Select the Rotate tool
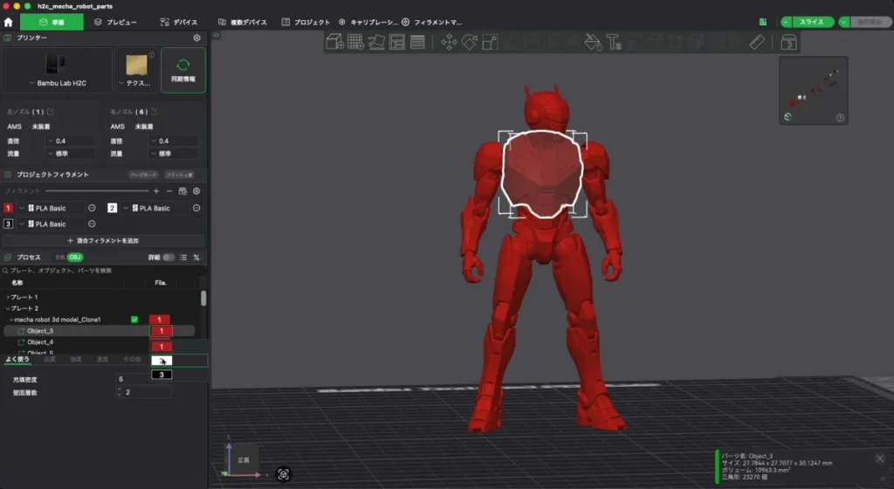This screenshot has width=894, height=489. [x=469, y=42]
